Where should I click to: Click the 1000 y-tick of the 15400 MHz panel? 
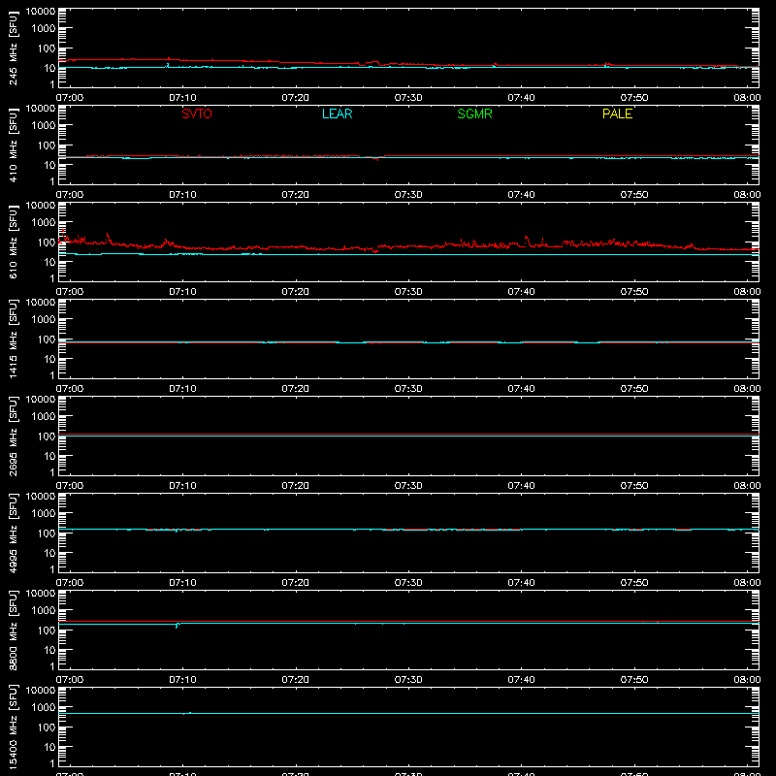(44, 708)
